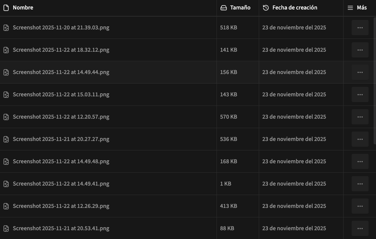Screen dimensions: 376x239
Task: Expand options menu for Screenshot 2025-11-22 at 12.26.29.png
Action: 360,206
